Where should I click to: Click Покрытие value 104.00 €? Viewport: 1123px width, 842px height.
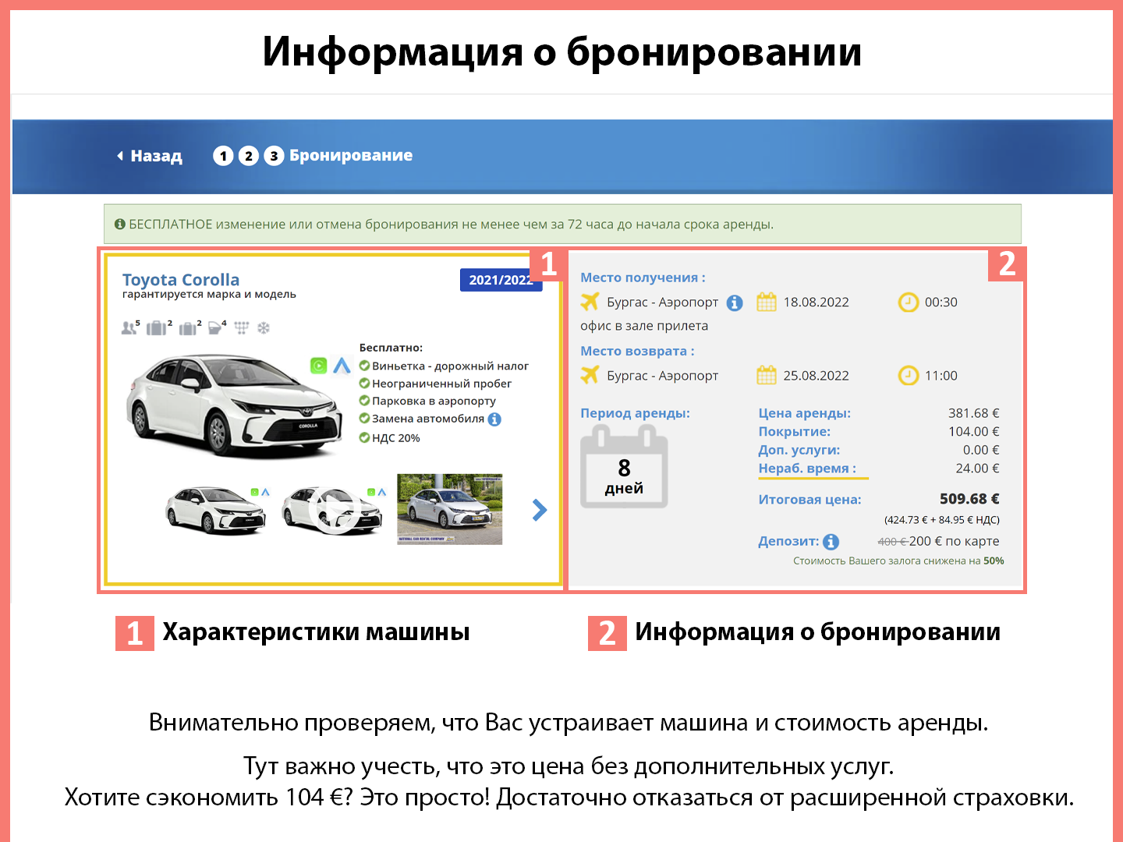pyautogui.click(x=973, y=432)
